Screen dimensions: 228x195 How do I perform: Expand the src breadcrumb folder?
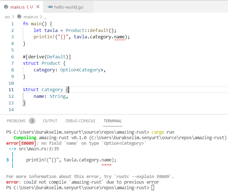point(8,17)
